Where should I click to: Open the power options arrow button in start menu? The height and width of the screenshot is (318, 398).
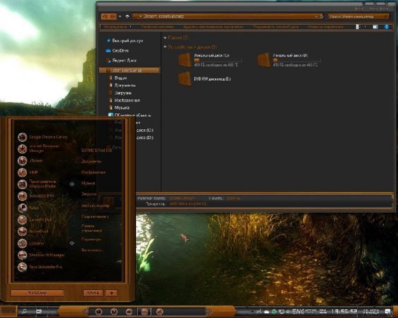111,293
